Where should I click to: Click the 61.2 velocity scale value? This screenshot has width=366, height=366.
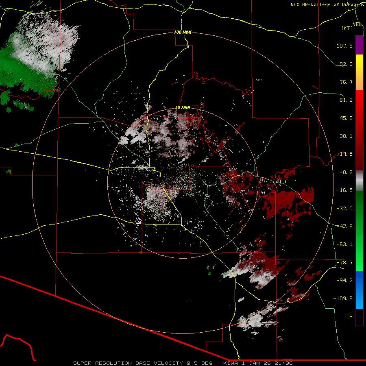[x=346, y=100]
